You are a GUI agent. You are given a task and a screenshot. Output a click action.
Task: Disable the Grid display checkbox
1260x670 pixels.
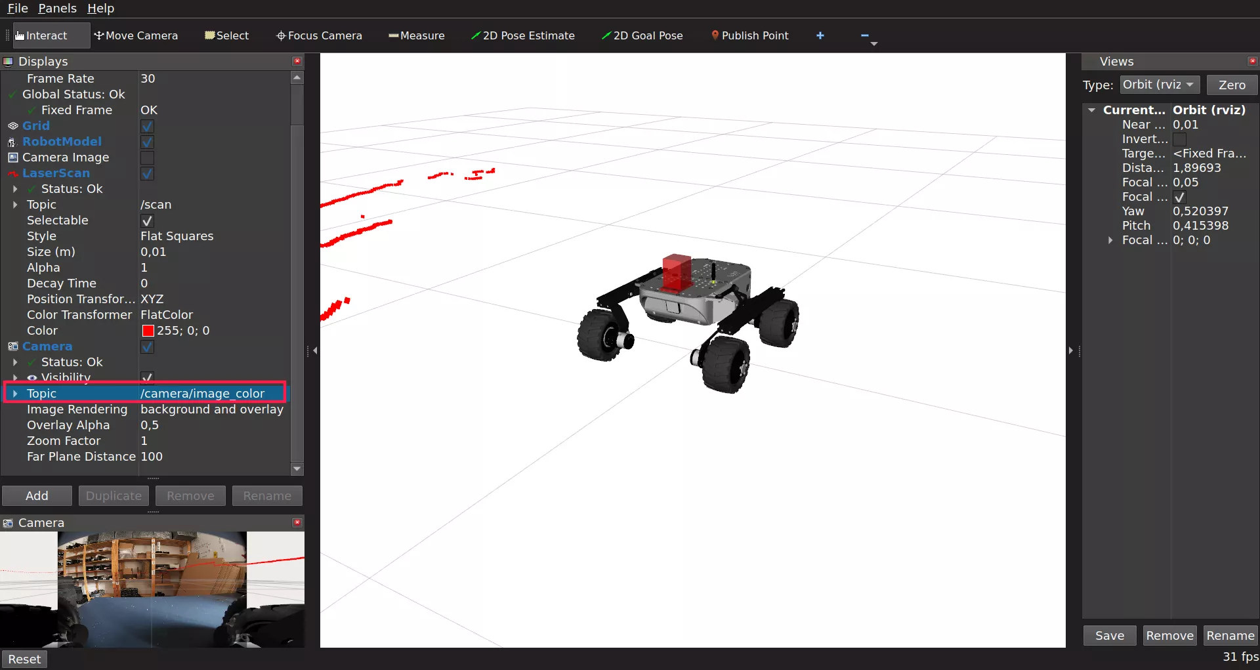(x=148, y=126)
